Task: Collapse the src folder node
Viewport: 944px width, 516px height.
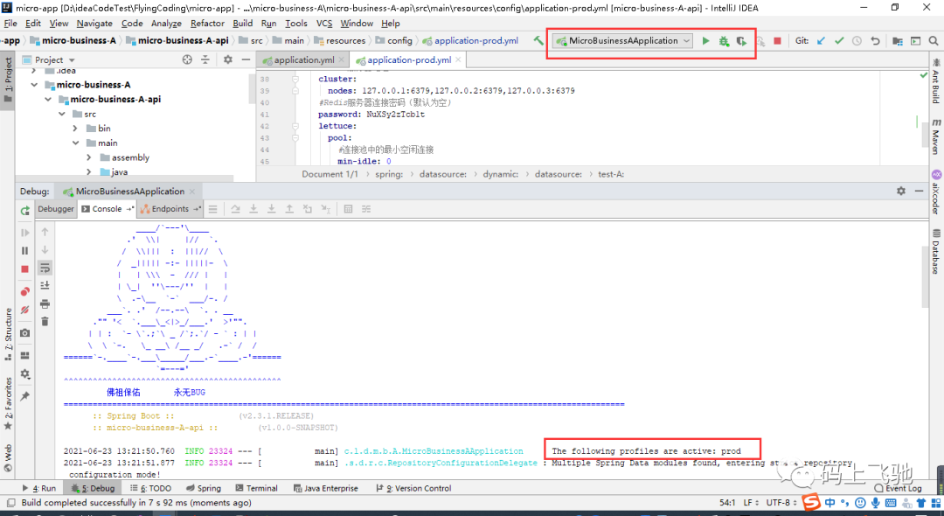Action: click(x=61, y=114)
